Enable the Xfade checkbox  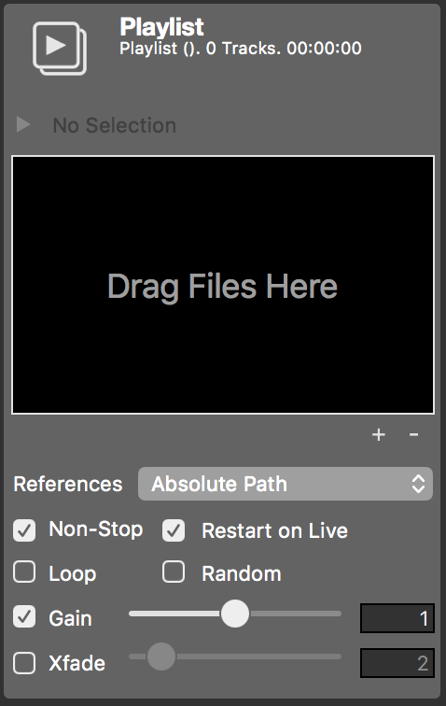tap(24, 663)
